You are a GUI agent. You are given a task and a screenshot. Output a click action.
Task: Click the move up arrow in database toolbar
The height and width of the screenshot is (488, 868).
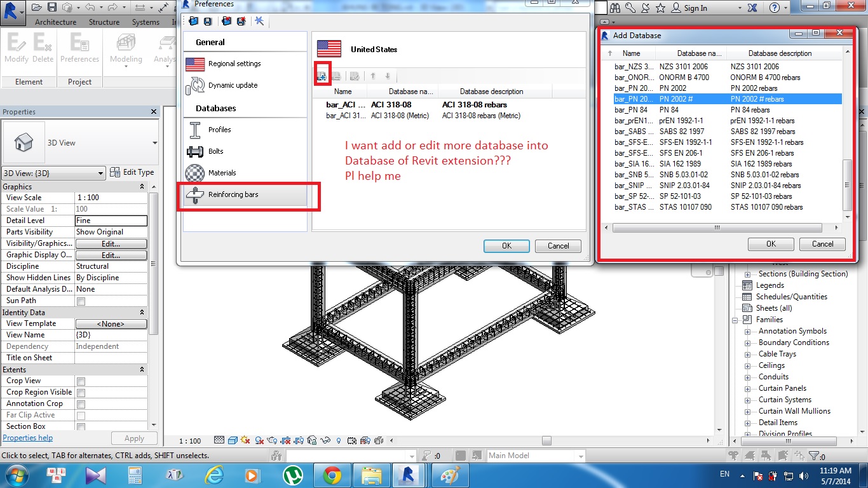[x=373, y=76]
